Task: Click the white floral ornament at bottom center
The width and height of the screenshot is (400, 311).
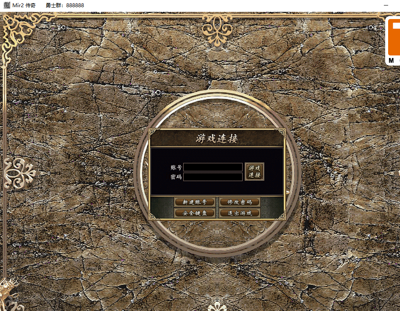Action: [217, 306]
